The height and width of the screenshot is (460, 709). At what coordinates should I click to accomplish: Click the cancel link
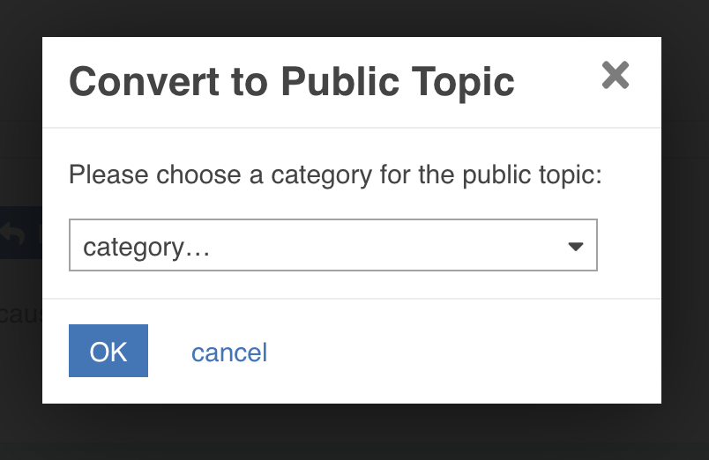229,352
